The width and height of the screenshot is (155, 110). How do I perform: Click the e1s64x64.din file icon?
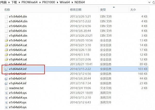pyautogui.click(x=6, y=31)
